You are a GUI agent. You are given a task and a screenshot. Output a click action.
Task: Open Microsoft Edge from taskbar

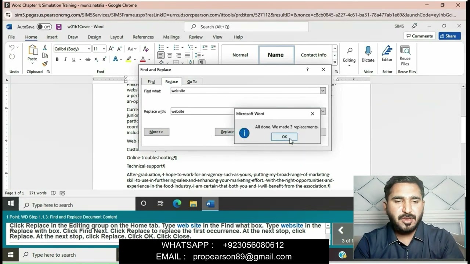click(x=177, y=204)
